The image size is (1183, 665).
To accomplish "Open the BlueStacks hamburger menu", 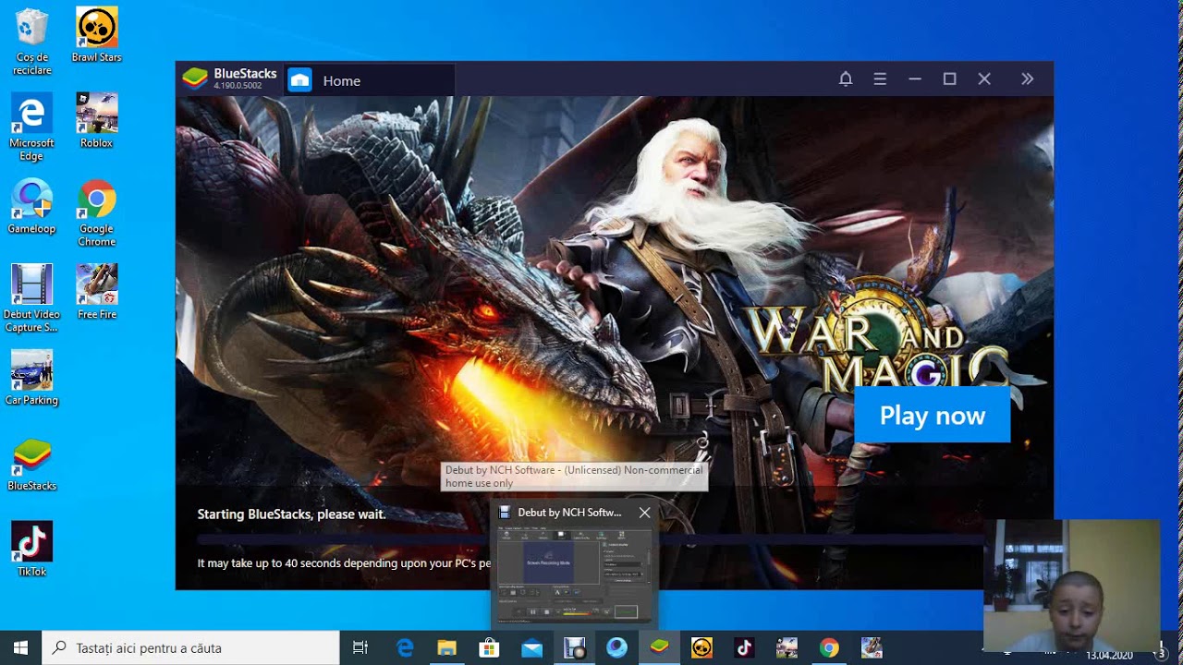I will tap(880, 79).
